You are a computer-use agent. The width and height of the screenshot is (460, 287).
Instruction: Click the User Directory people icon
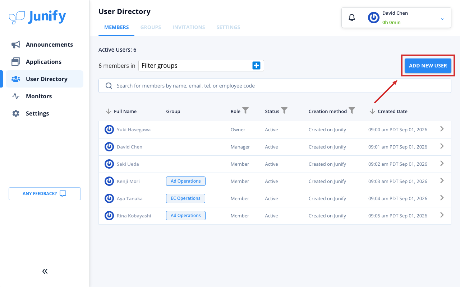[x=16, y=79]
